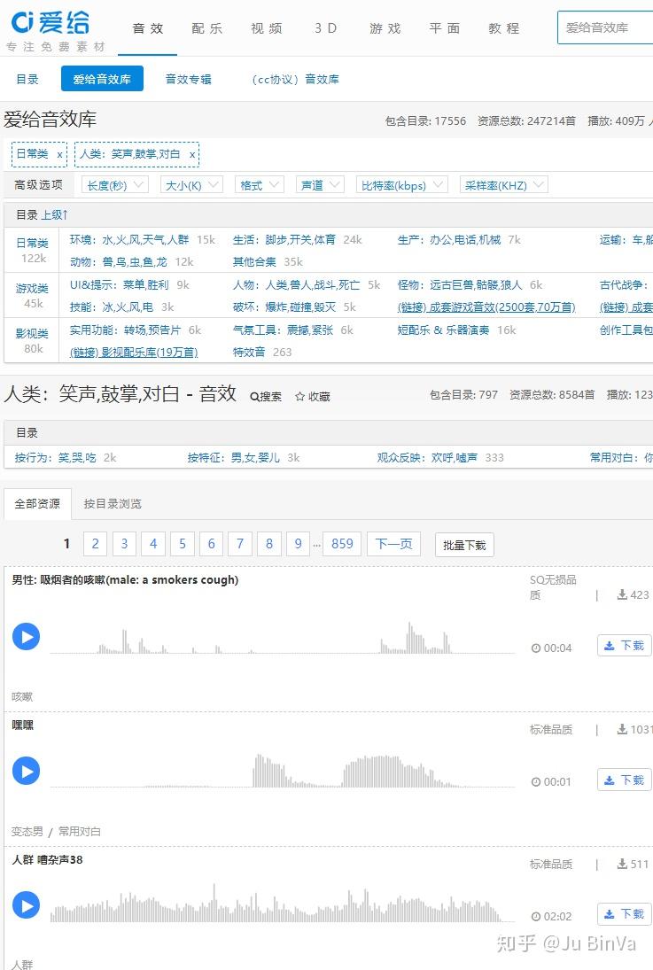This screenshot has height=970, width=653.
Task: Open the 游戏类 category
Action: point(32,288)
